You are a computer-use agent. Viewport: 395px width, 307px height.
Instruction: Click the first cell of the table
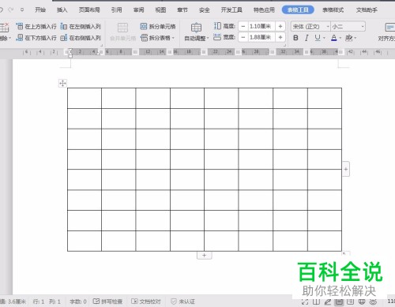85,98
